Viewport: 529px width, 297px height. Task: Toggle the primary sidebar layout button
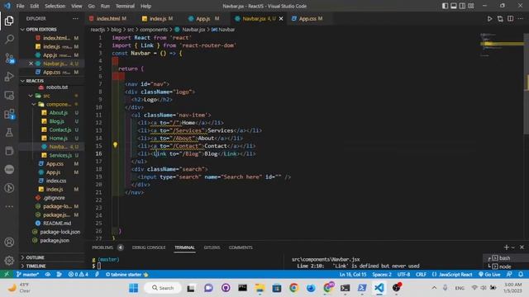445,6
